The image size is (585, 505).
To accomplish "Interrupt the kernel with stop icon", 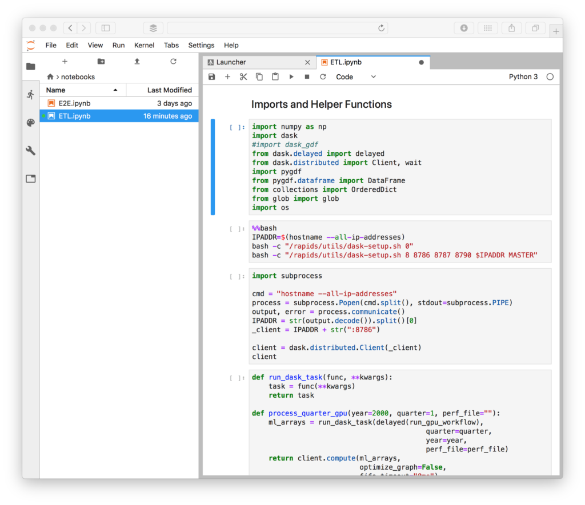I will 307,76.
